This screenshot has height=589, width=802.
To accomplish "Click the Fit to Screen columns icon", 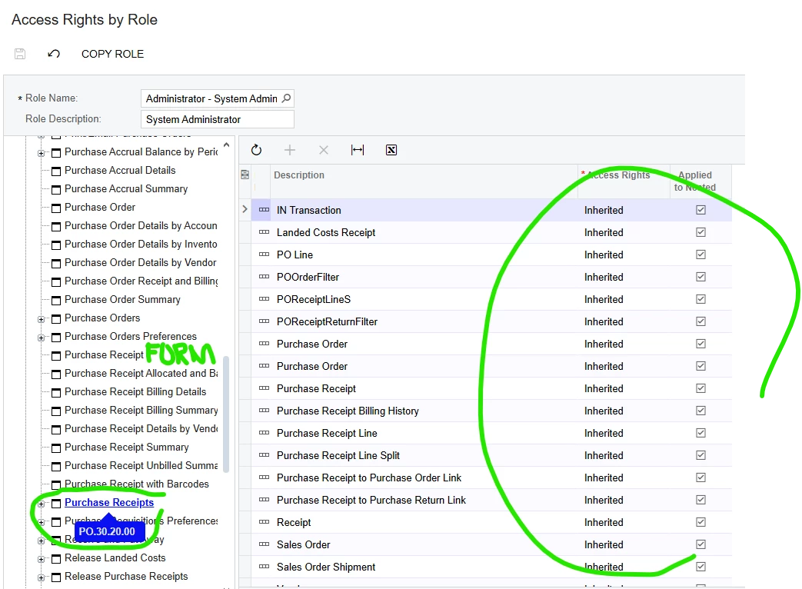I will tap(358, 150).
